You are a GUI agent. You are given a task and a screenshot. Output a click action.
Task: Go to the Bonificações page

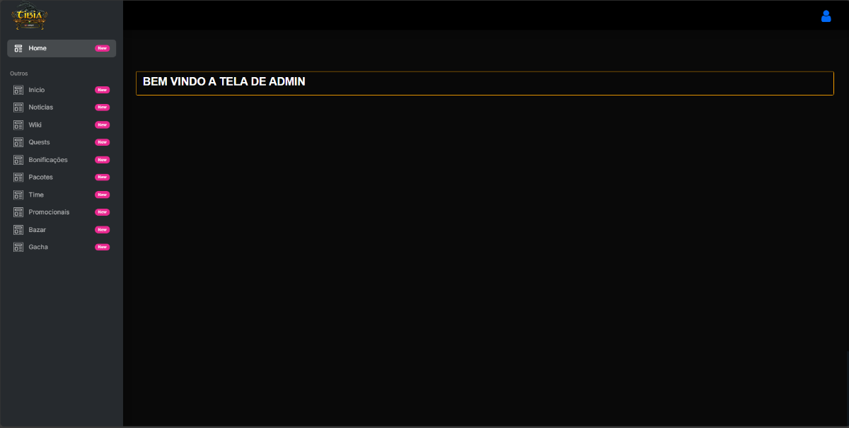pyautogui.click(x=48, y=160)
